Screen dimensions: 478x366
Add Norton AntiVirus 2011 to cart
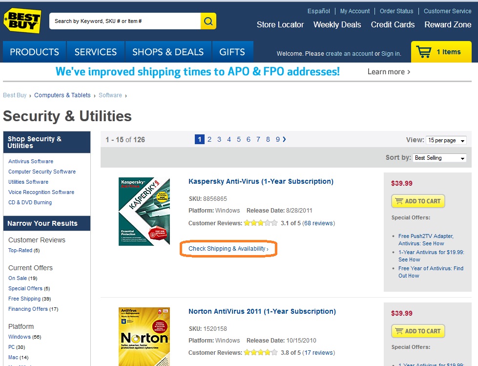point(418,331)
